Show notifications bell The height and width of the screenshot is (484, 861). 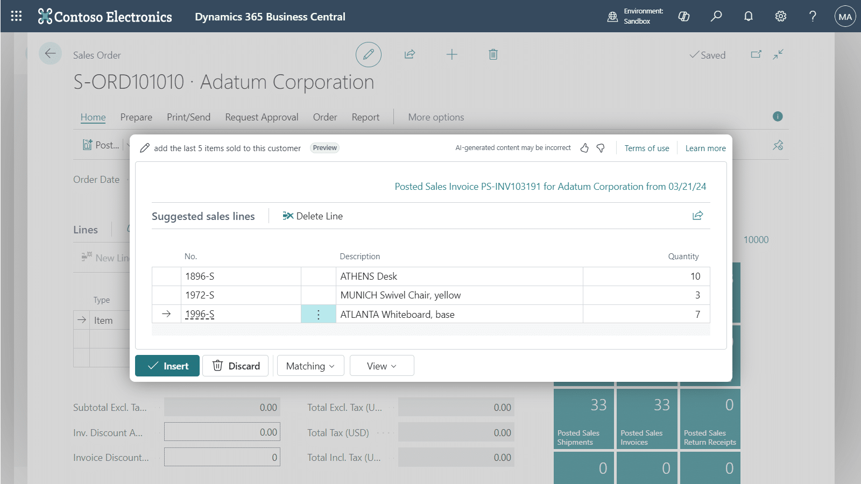(749, 16)
